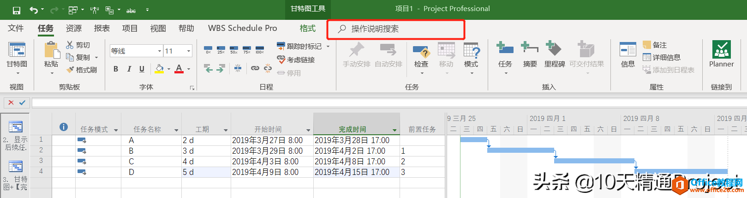Cancel entry with red X button
Viewport: 747px width, 198px height.
pyautogui.click(x=11, y=102)
